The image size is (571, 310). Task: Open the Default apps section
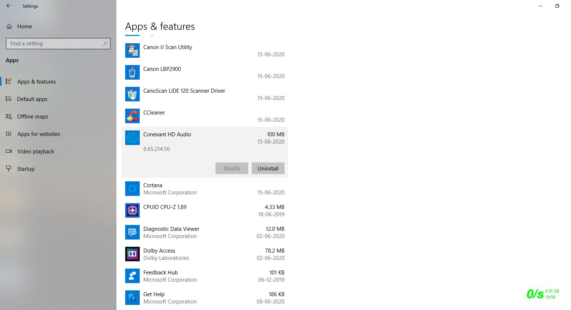(x=58, y=99)
